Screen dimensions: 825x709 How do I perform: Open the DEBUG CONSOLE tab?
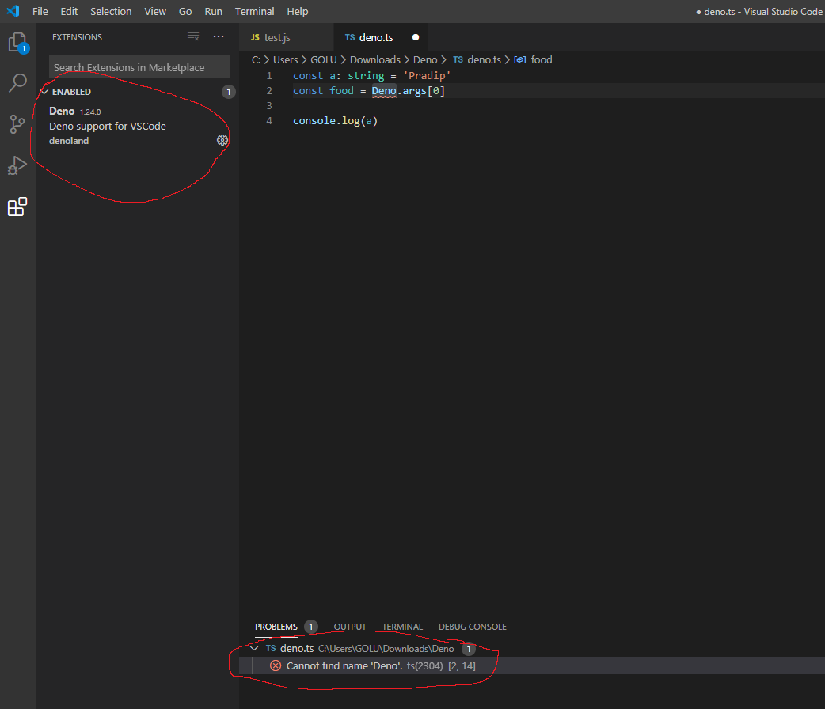(472, 627)
